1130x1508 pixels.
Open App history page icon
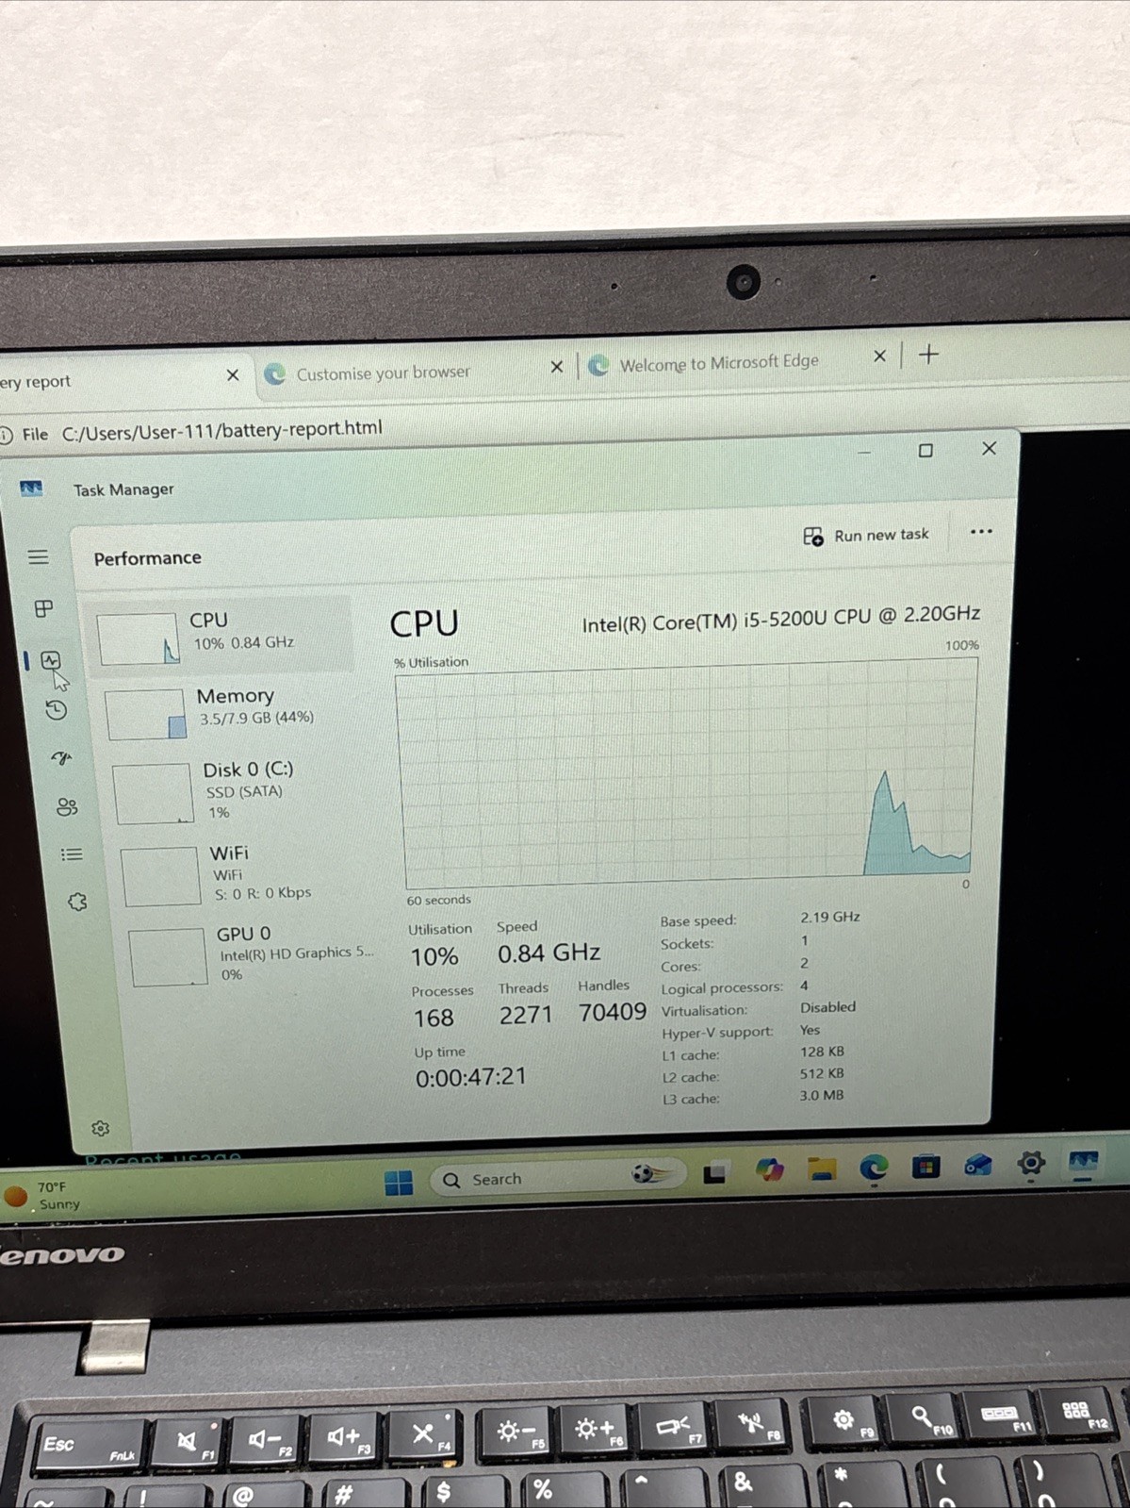point(57,710)
